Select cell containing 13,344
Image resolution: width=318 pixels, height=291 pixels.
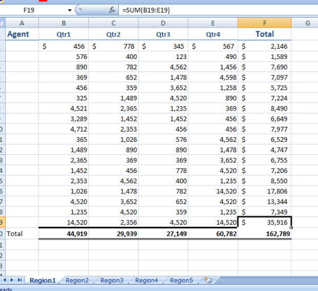point(265,201)
